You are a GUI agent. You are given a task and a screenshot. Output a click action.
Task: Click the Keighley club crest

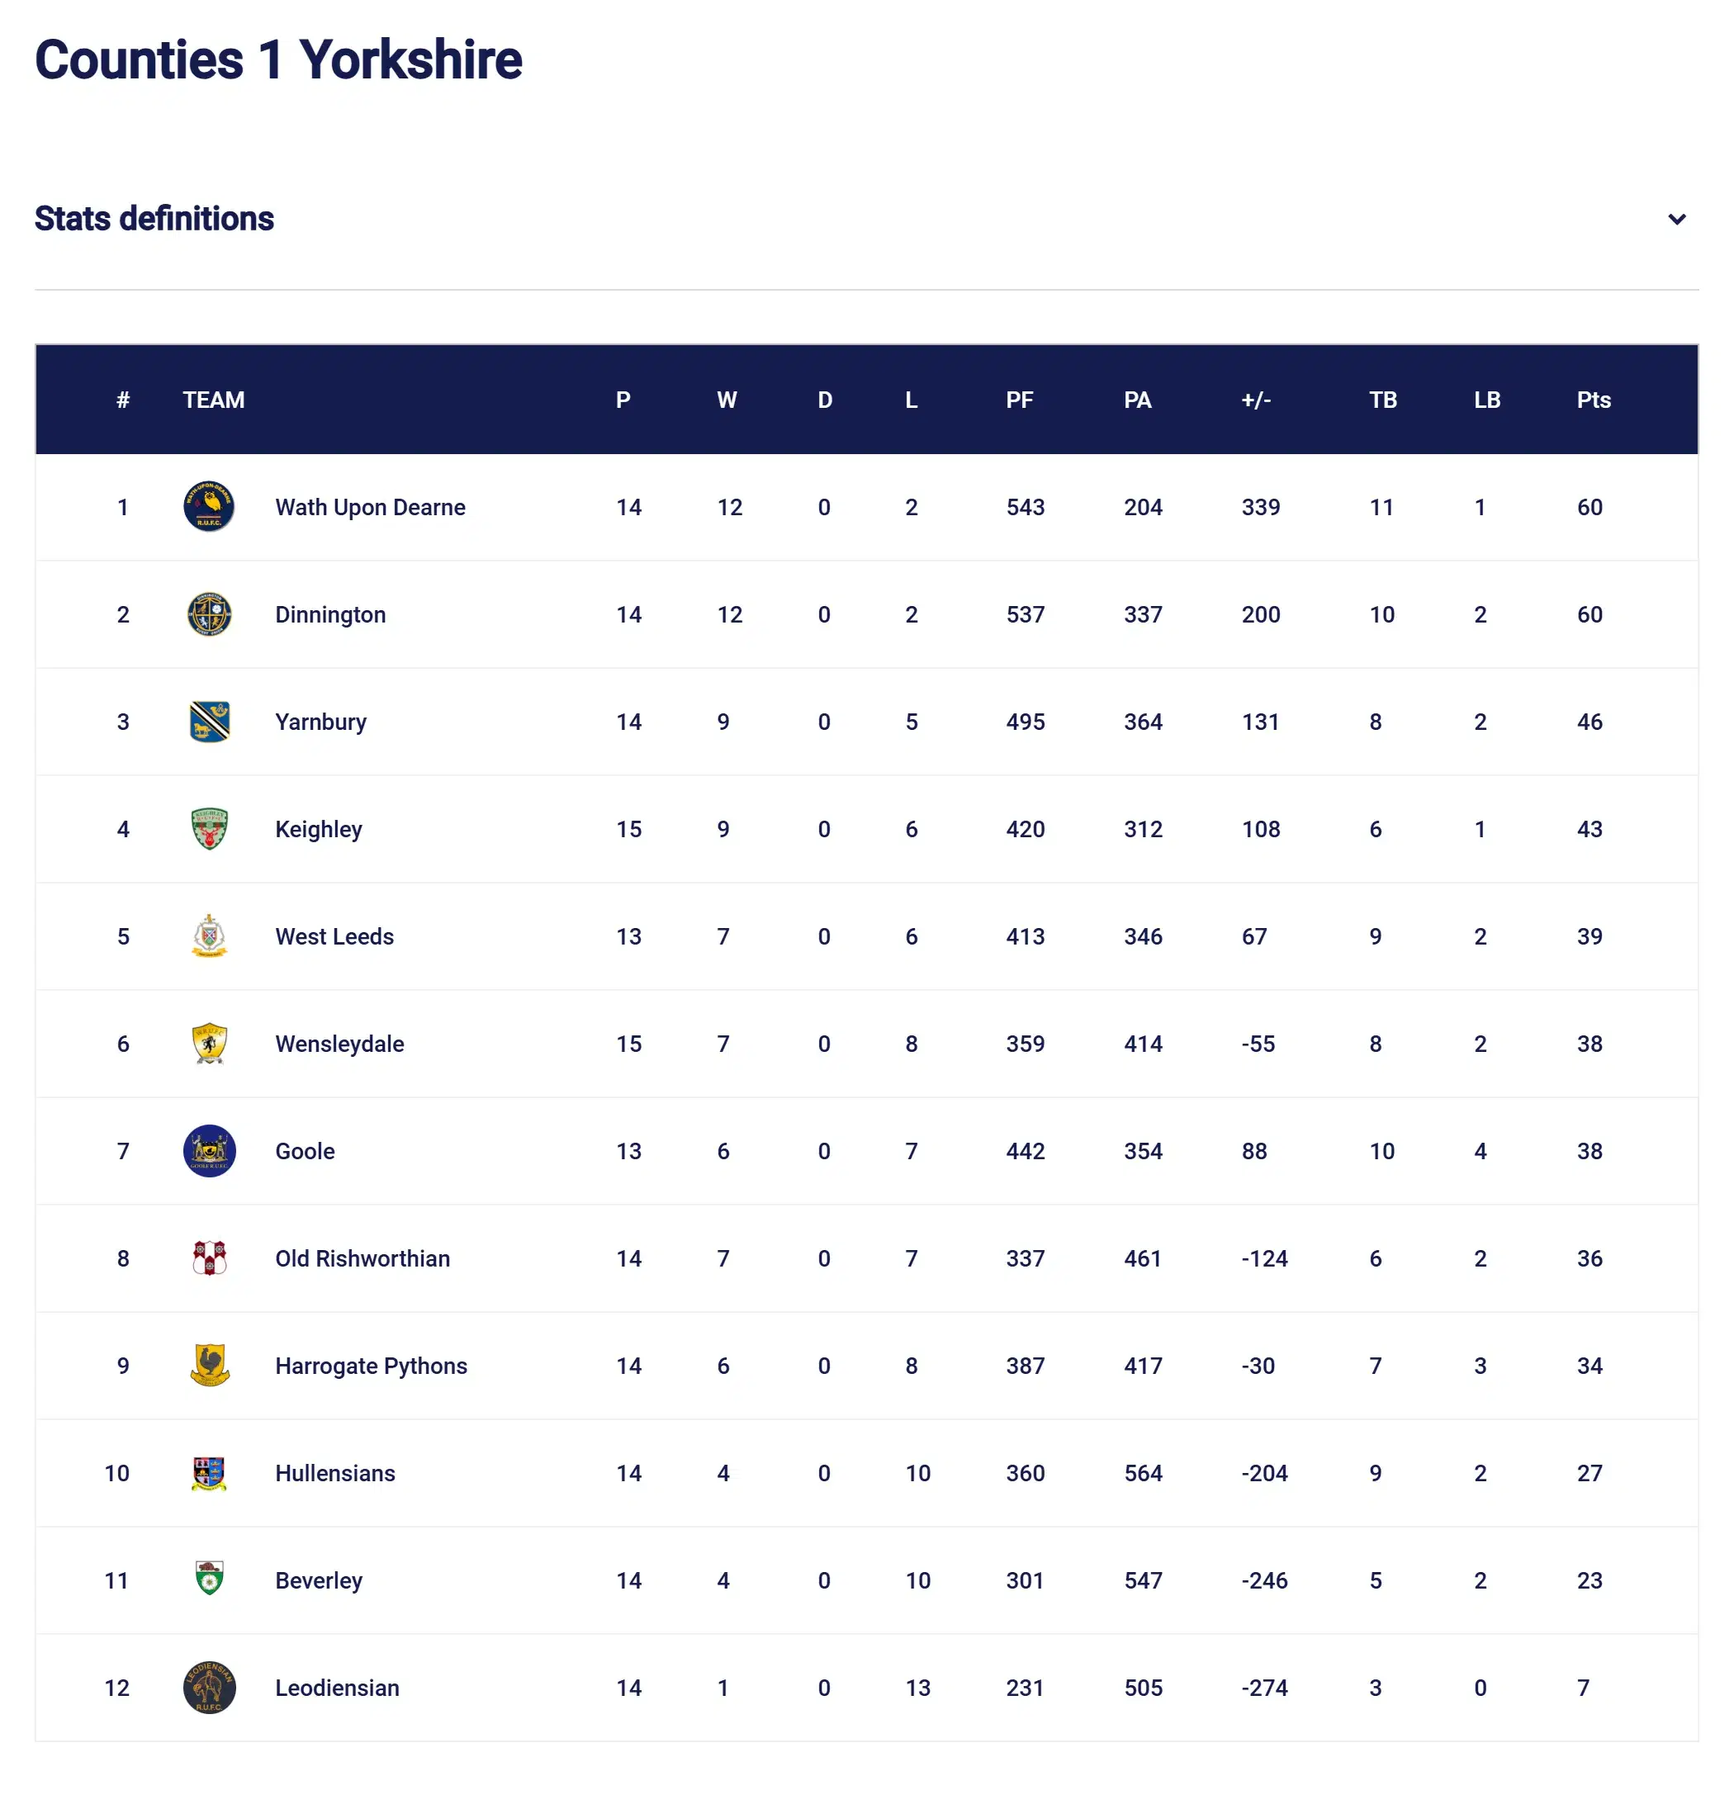pyautogui.click(x=209, y=828)
